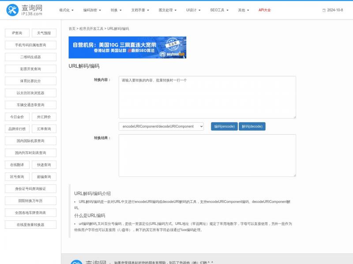The height and width of the screenshot is (264, 353).
Task: Choose 在线翻译 in the sidebar
Action: 17,165
